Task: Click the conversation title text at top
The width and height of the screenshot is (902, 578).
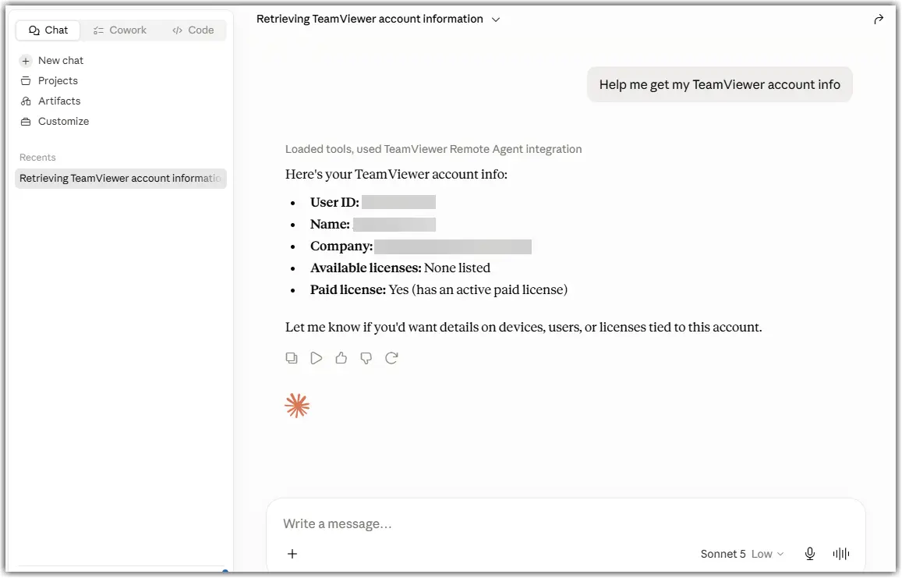Action: click(x=370, y=19)
